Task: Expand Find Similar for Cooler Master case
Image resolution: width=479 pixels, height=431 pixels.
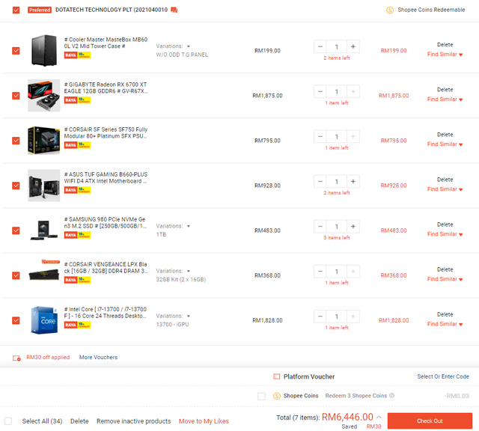Action: tap(445, 55)
